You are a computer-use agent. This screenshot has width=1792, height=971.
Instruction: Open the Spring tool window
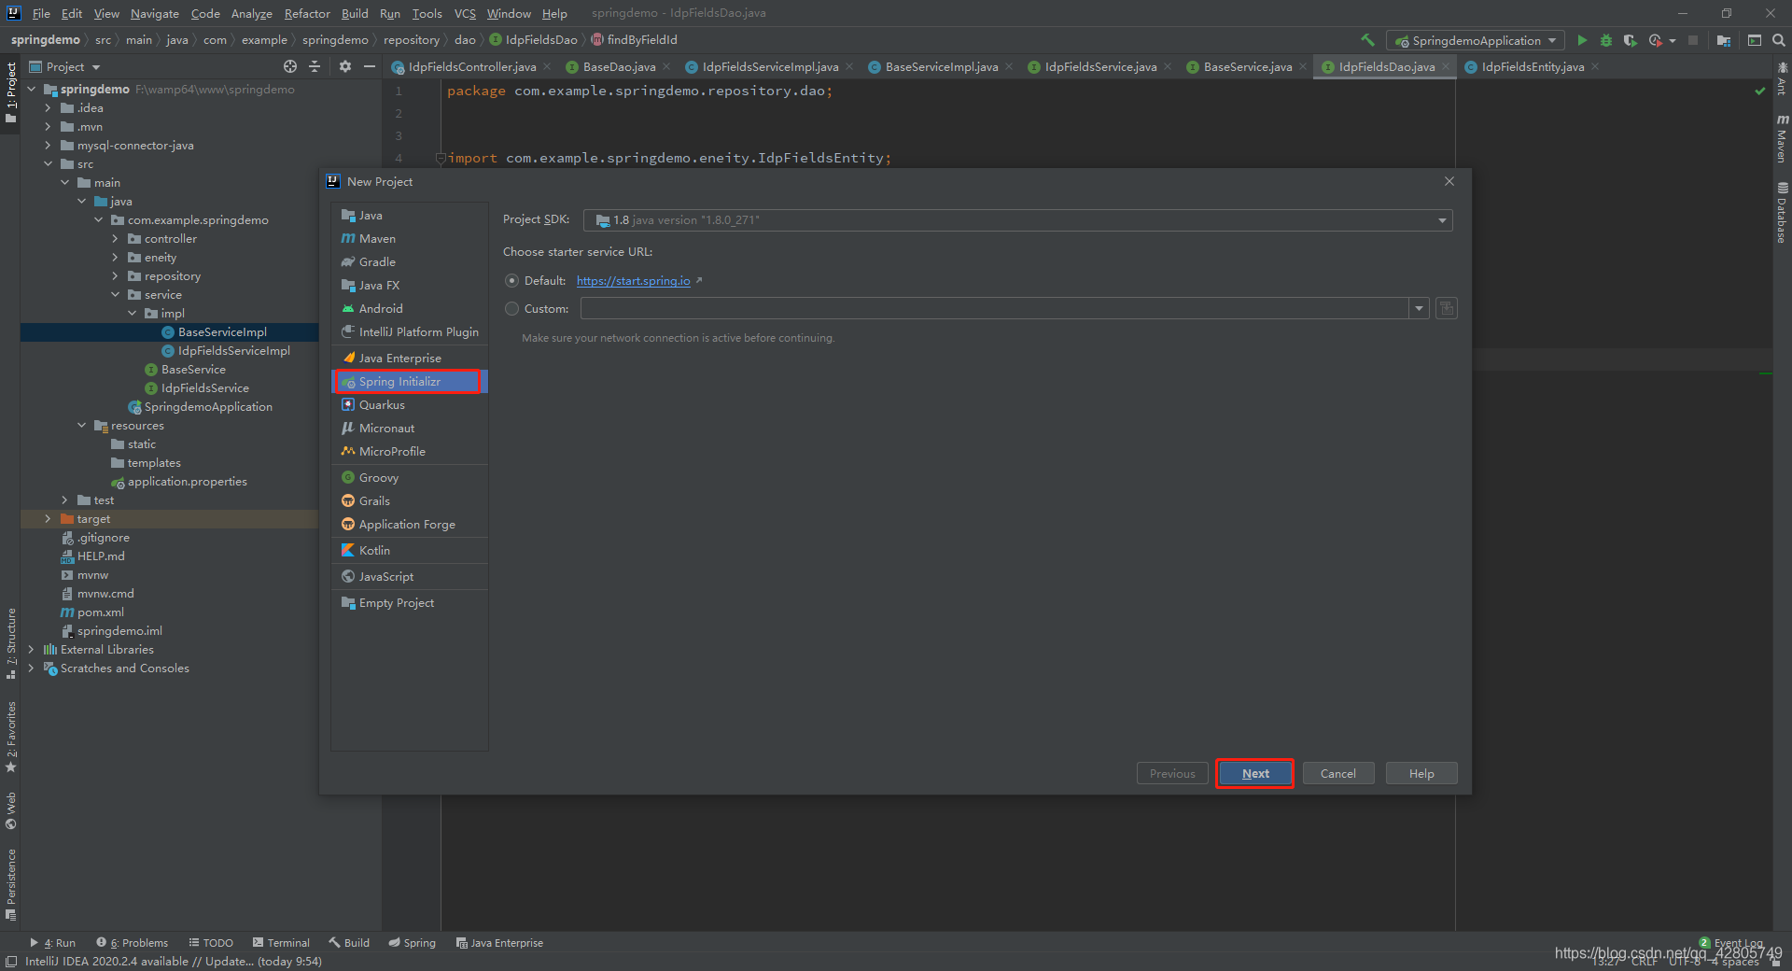[x=412, y=943]
